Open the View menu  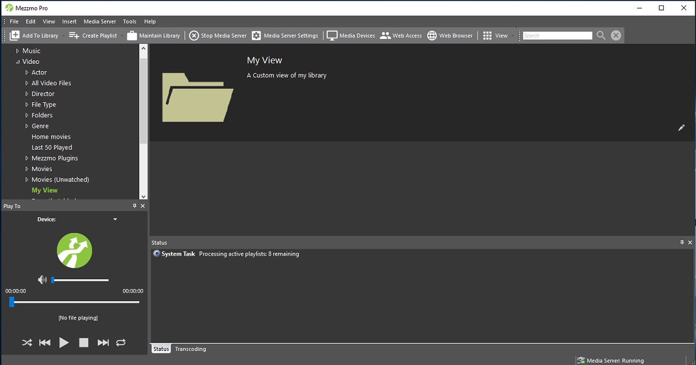pos(49,21)
